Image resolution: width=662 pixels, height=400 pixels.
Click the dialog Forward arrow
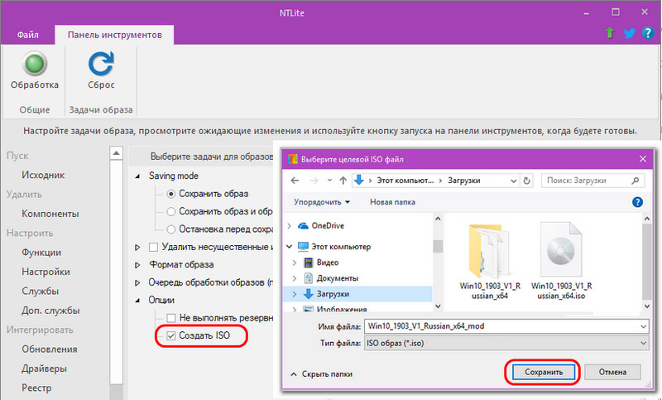[314, 181]
